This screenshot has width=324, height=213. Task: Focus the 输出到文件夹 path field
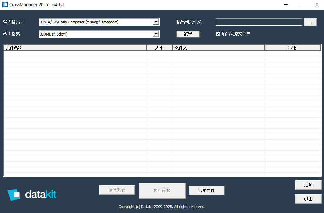pyautogui.click(x=259, y=22)
